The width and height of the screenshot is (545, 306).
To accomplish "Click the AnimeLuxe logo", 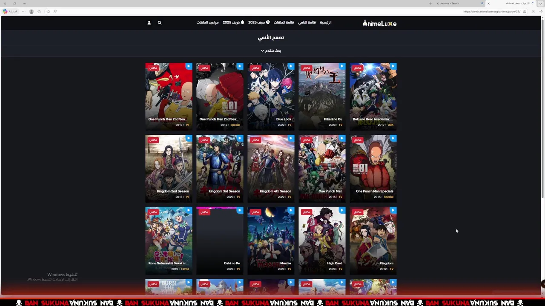I will tap(379, 23).
